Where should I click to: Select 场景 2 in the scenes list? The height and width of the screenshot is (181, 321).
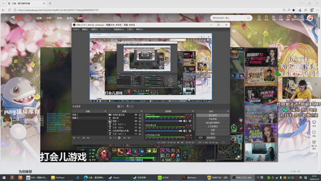pyautogui.click(x=89, y=118)
